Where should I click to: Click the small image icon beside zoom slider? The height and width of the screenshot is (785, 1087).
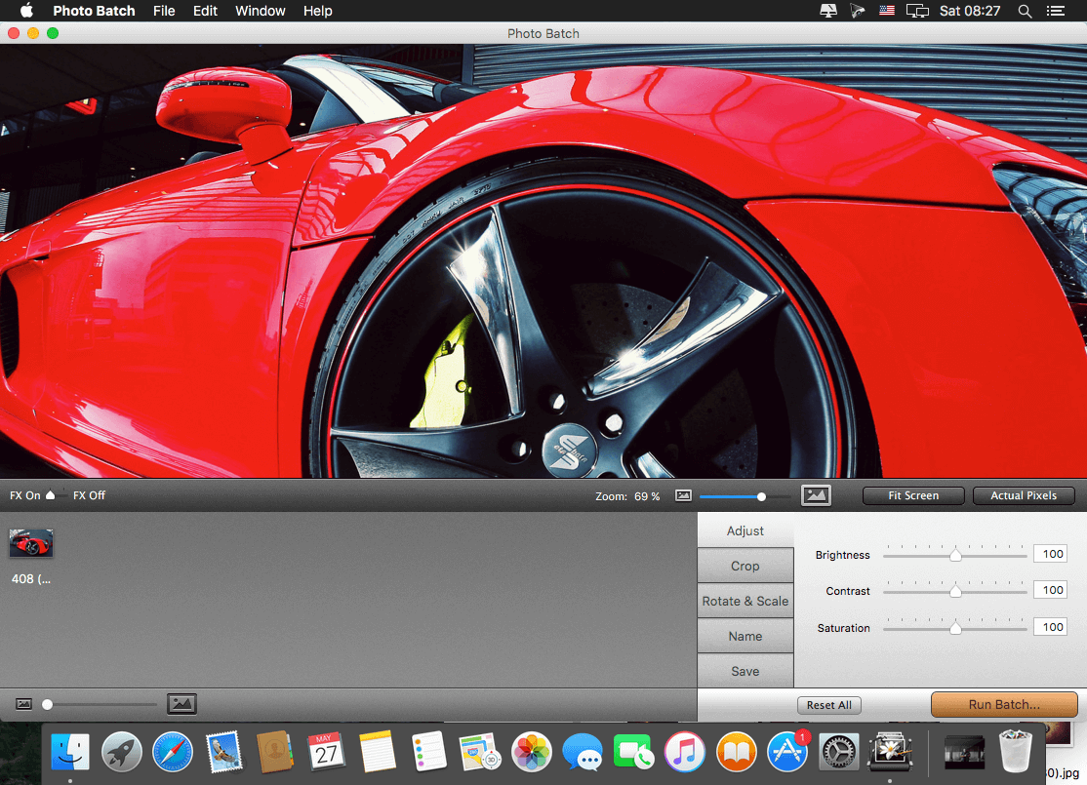pos(684,495)
